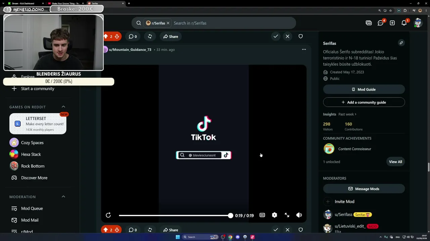This screenshot has height=241, width=430.
Task: Open mod shield menu for the video post
Action: [x=301, y=230]
